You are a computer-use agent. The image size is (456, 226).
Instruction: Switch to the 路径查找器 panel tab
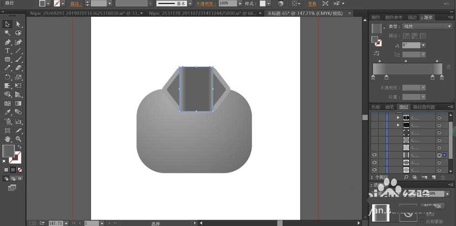click(x=427, y=107)
